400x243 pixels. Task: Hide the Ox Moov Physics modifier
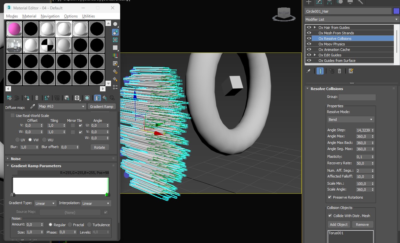coord(309,44)
